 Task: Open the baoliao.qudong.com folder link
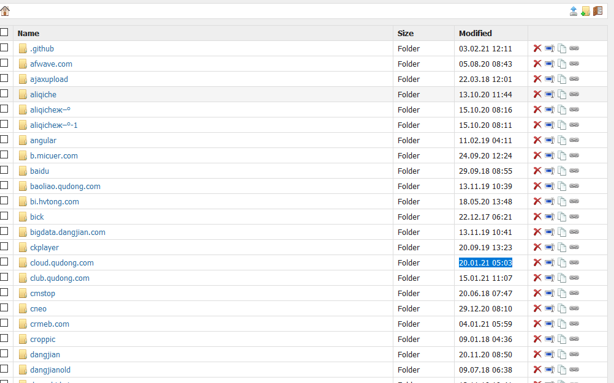65,187
